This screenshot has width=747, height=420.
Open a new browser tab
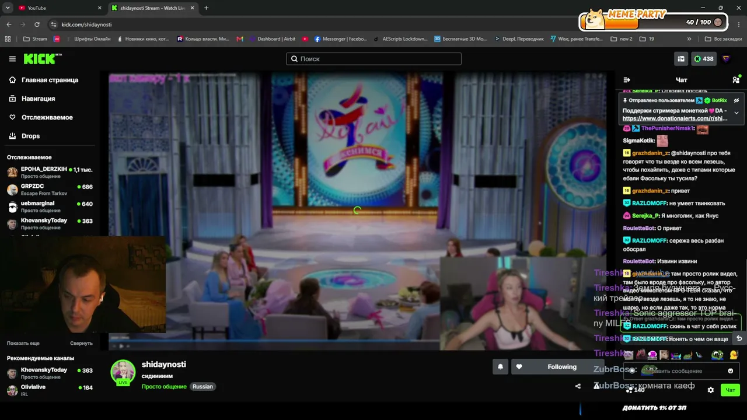click(x=206, y=8)
